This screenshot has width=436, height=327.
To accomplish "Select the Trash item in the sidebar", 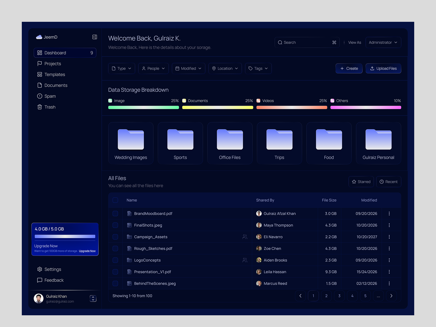I will (x=50, y=107).
